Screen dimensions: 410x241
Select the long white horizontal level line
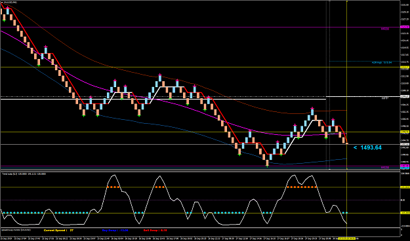click(x=163, y=100)
